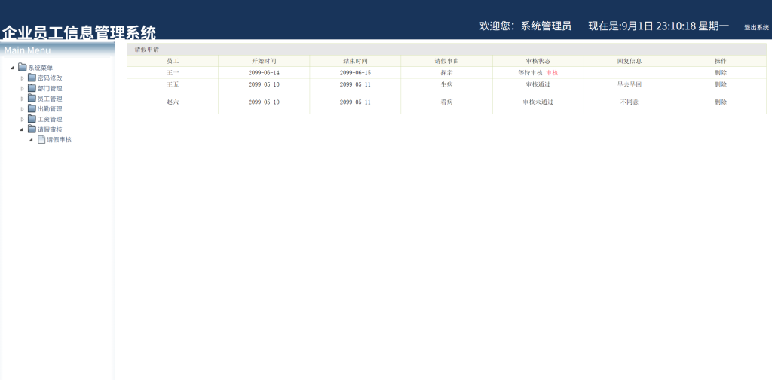
Task: Delete the leave request of 王五
Action: [x=721, y=84]
